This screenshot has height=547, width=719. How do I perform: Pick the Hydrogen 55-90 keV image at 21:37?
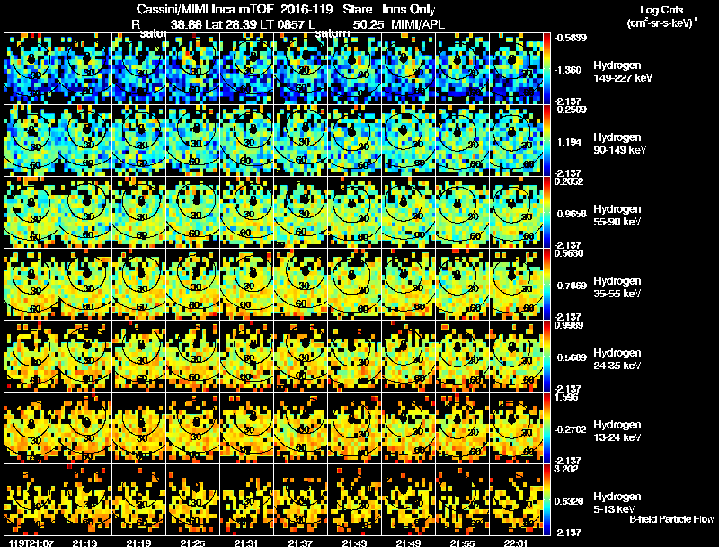click(301, 212)
